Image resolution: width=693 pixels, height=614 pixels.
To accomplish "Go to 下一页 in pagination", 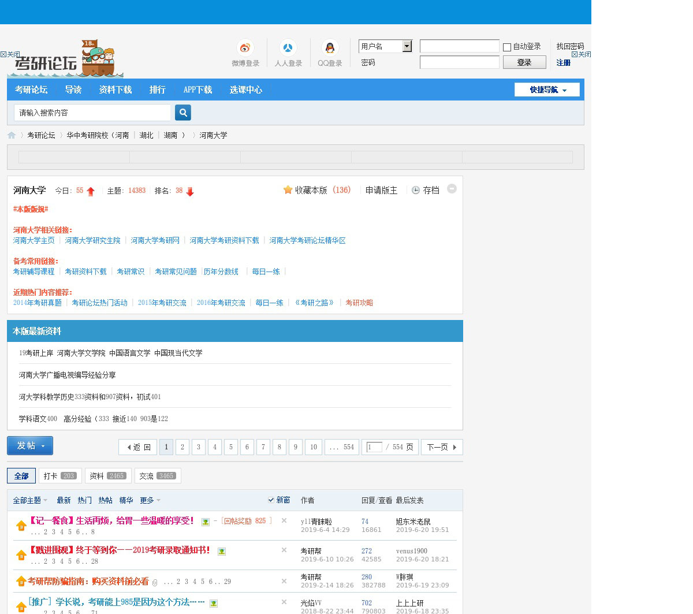I will [x=442, y=447].
